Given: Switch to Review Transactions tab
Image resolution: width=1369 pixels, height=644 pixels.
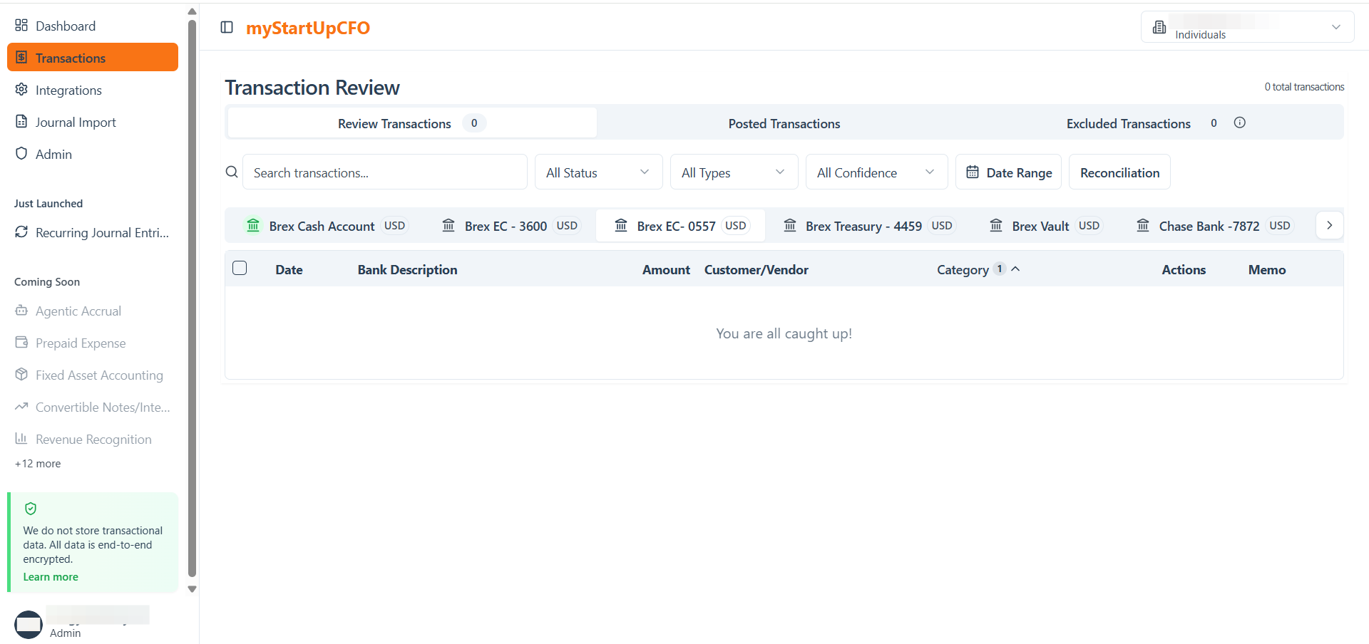Looking at the screenshot, I should click(412, 123).
